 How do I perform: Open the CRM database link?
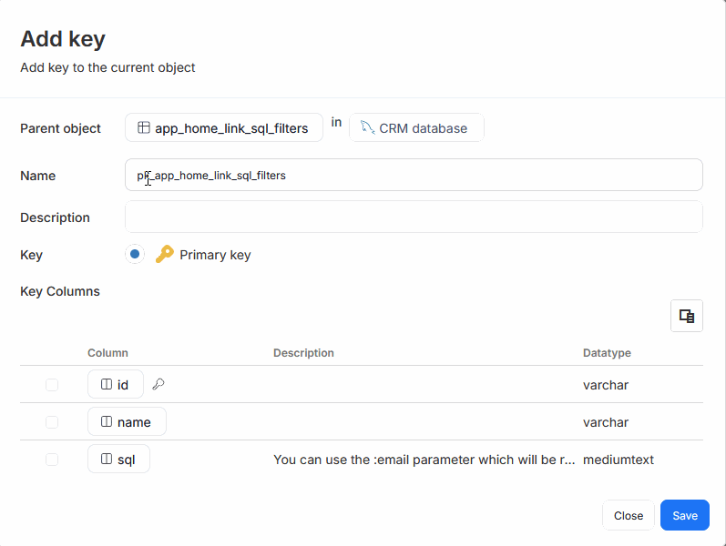pos(423,128)
